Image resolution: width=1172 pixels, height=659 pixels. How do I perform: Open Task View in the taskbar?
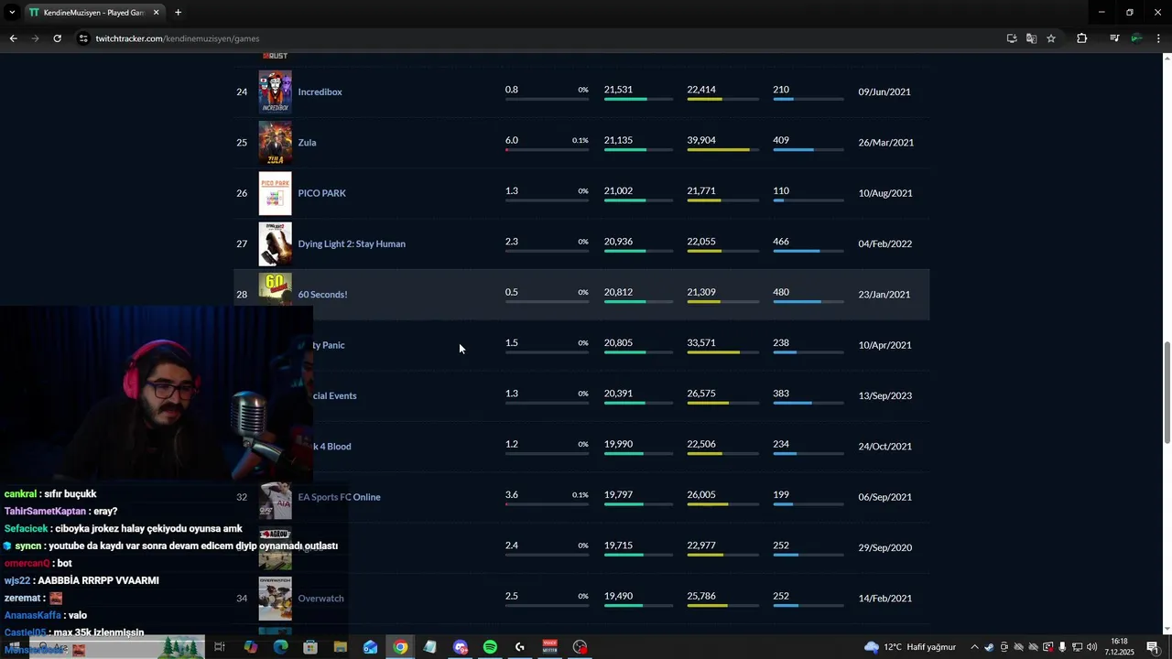coord(220,647)
